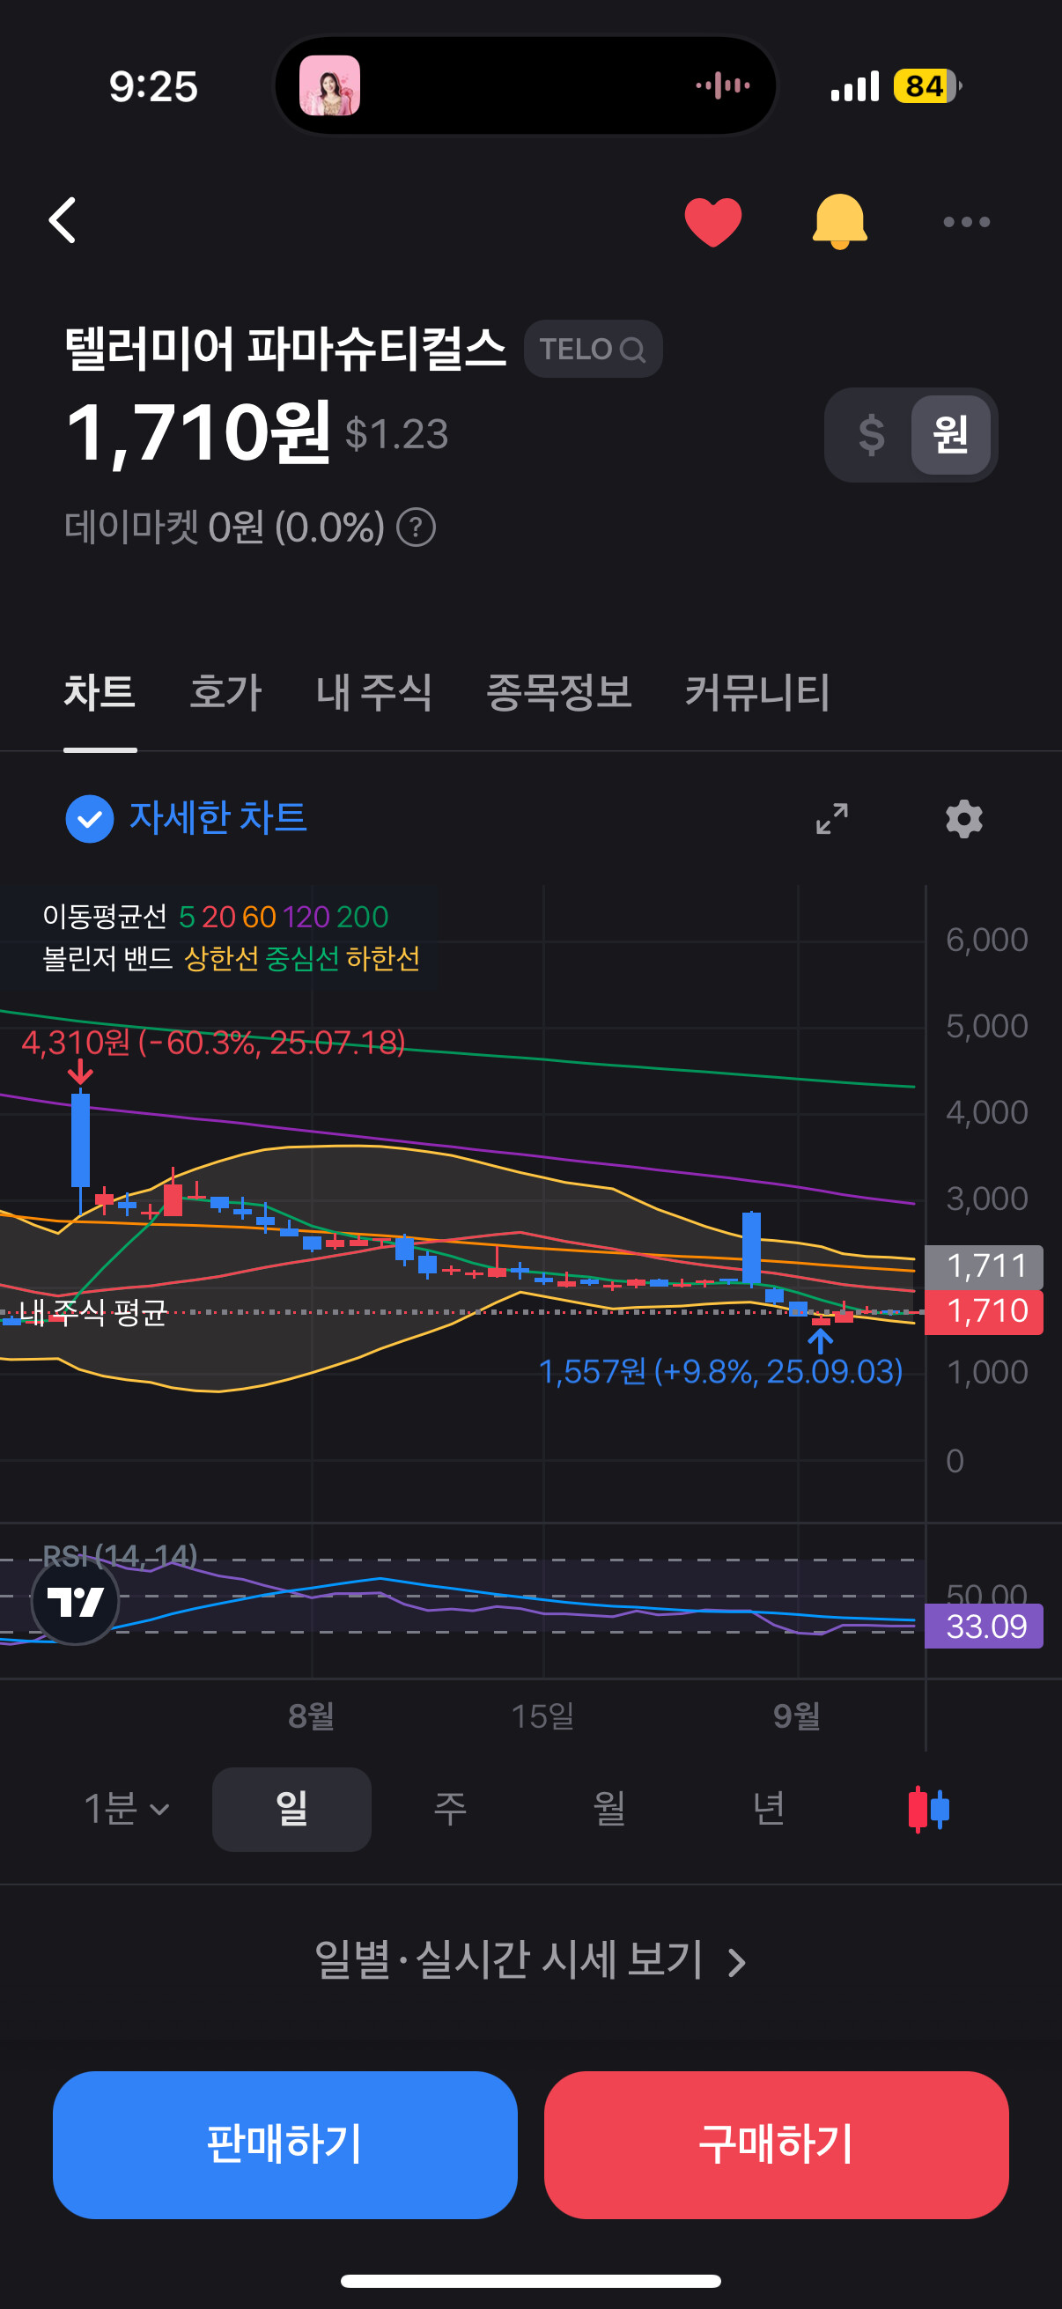This screenshot has height=2309, width=1062.
Task: Select the 월 monthly timeframe
Action: 609,1809
